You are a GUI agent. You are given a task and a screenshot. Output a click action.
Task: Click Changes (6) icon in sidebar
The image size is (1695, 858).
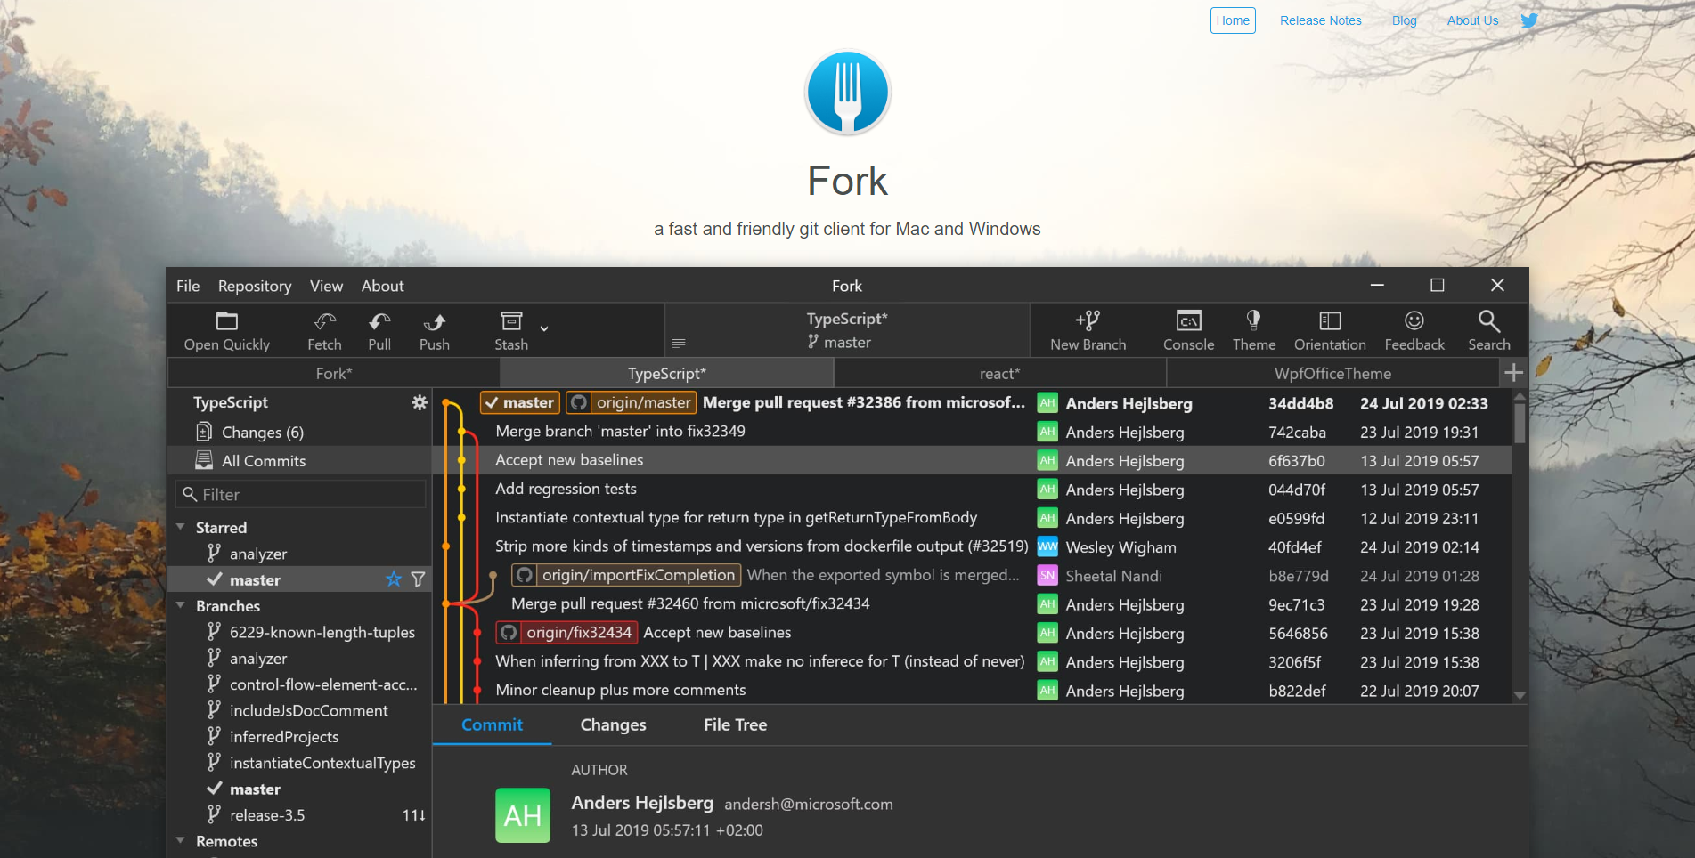coord(204,432)
